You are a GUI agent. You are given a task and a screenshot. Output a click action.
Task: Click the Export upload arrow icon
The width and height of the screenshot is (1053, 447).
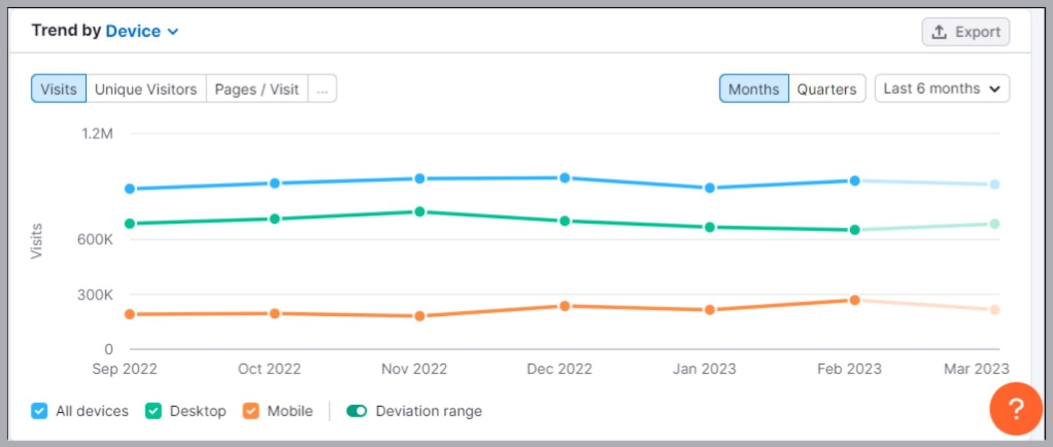coord(939,32)
